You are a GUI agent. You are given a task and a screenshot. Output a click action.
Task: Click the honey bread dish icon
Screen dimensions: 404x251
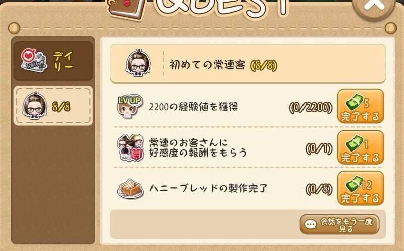[130, 189]
